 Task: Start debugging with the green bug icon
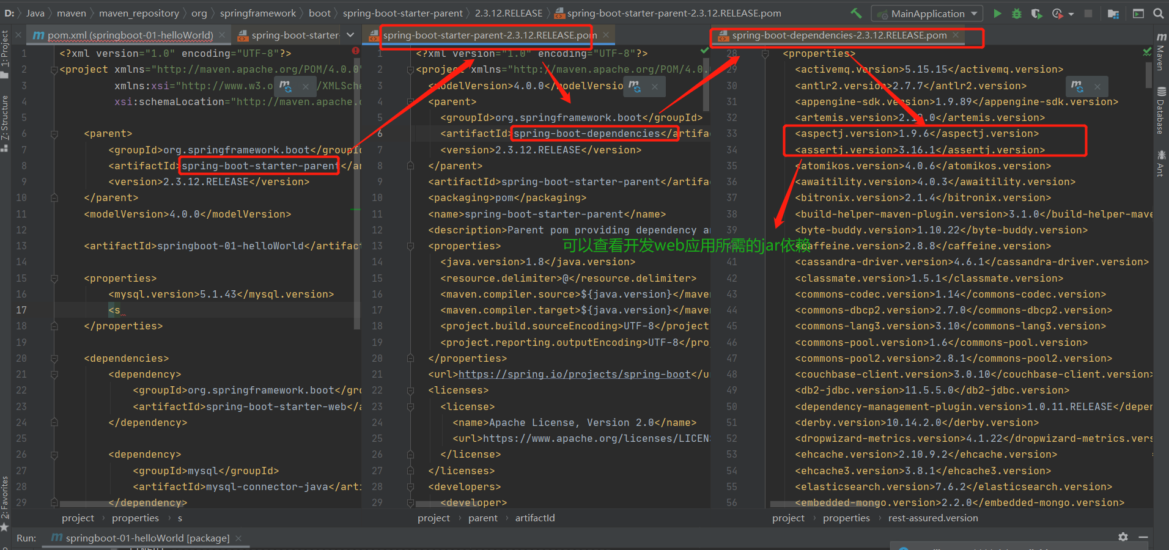click(x=1016, y=13)
